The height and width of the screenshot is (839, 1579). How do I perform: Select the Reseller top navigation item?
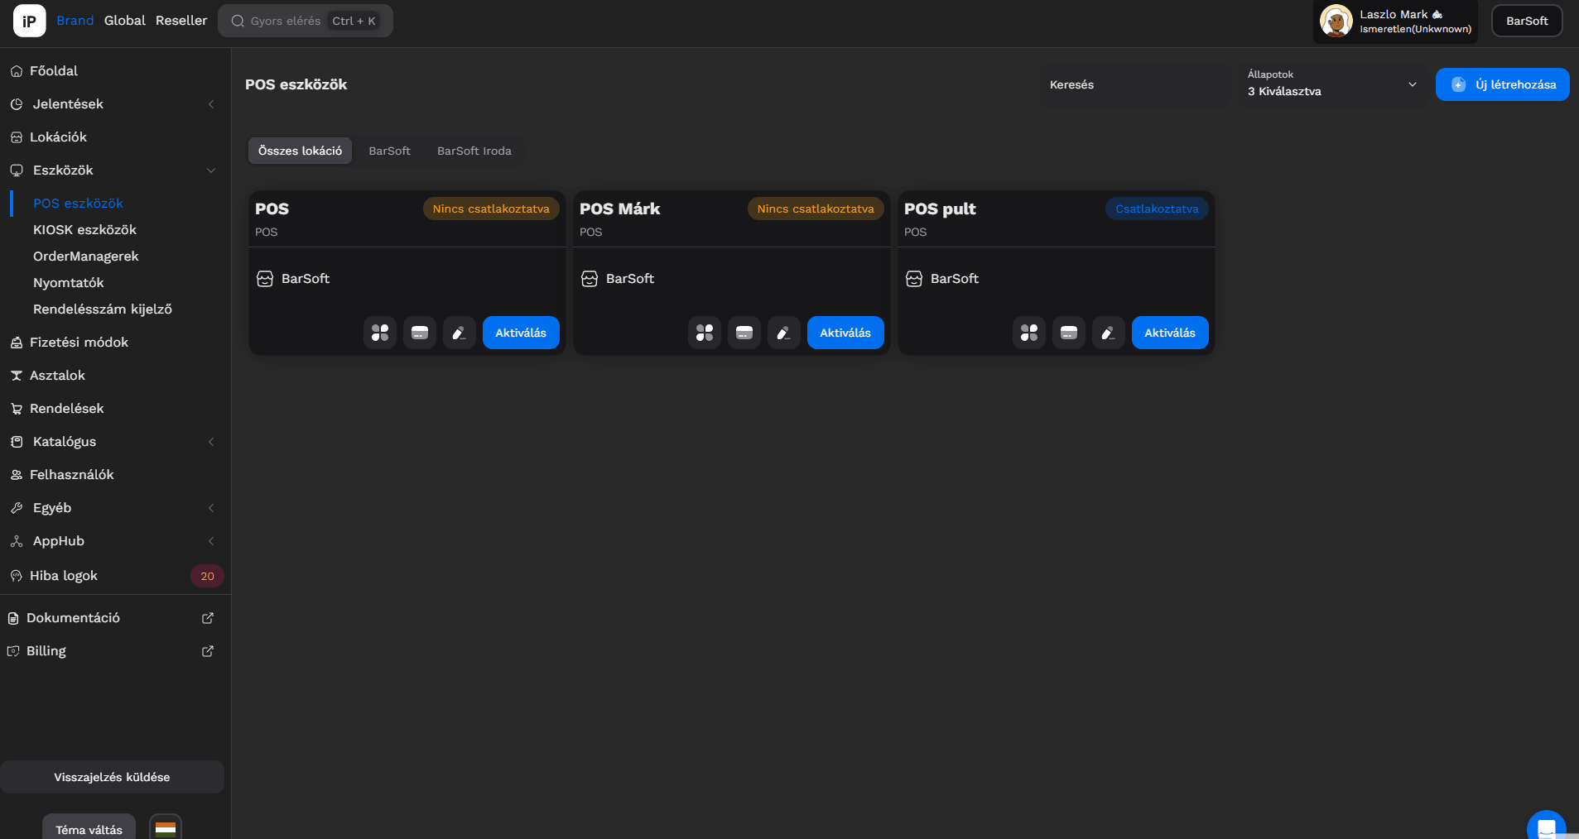181,21
